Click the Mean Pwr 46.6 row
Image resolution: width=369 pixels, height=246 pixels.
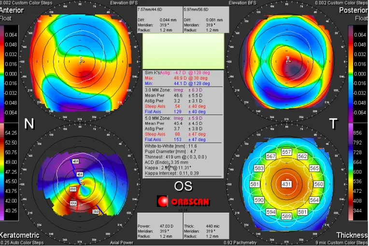(173, 96)
